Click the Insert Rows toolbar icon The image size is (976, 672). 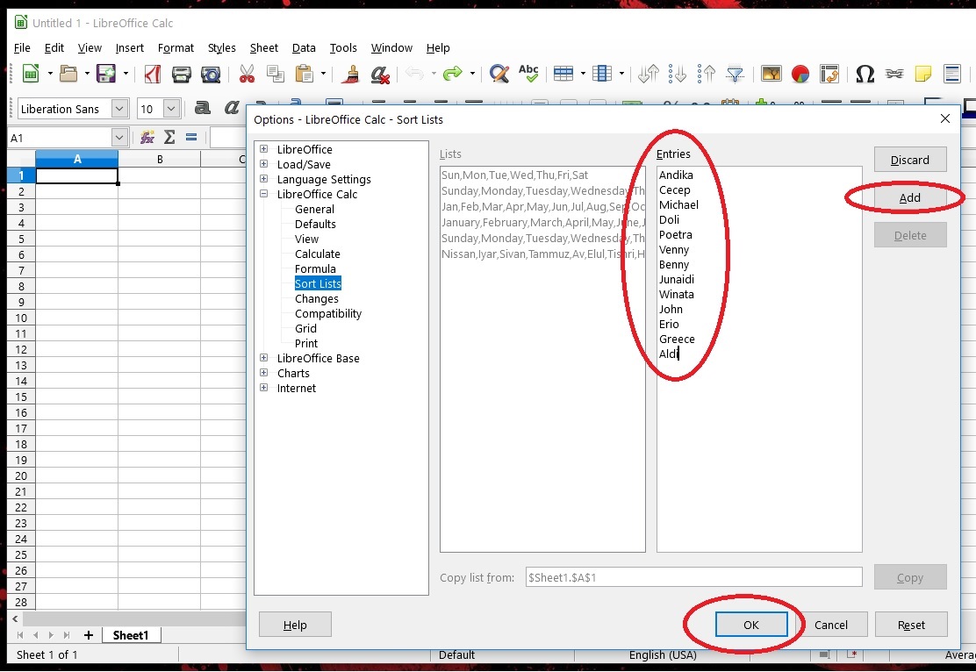click(563, 74)
